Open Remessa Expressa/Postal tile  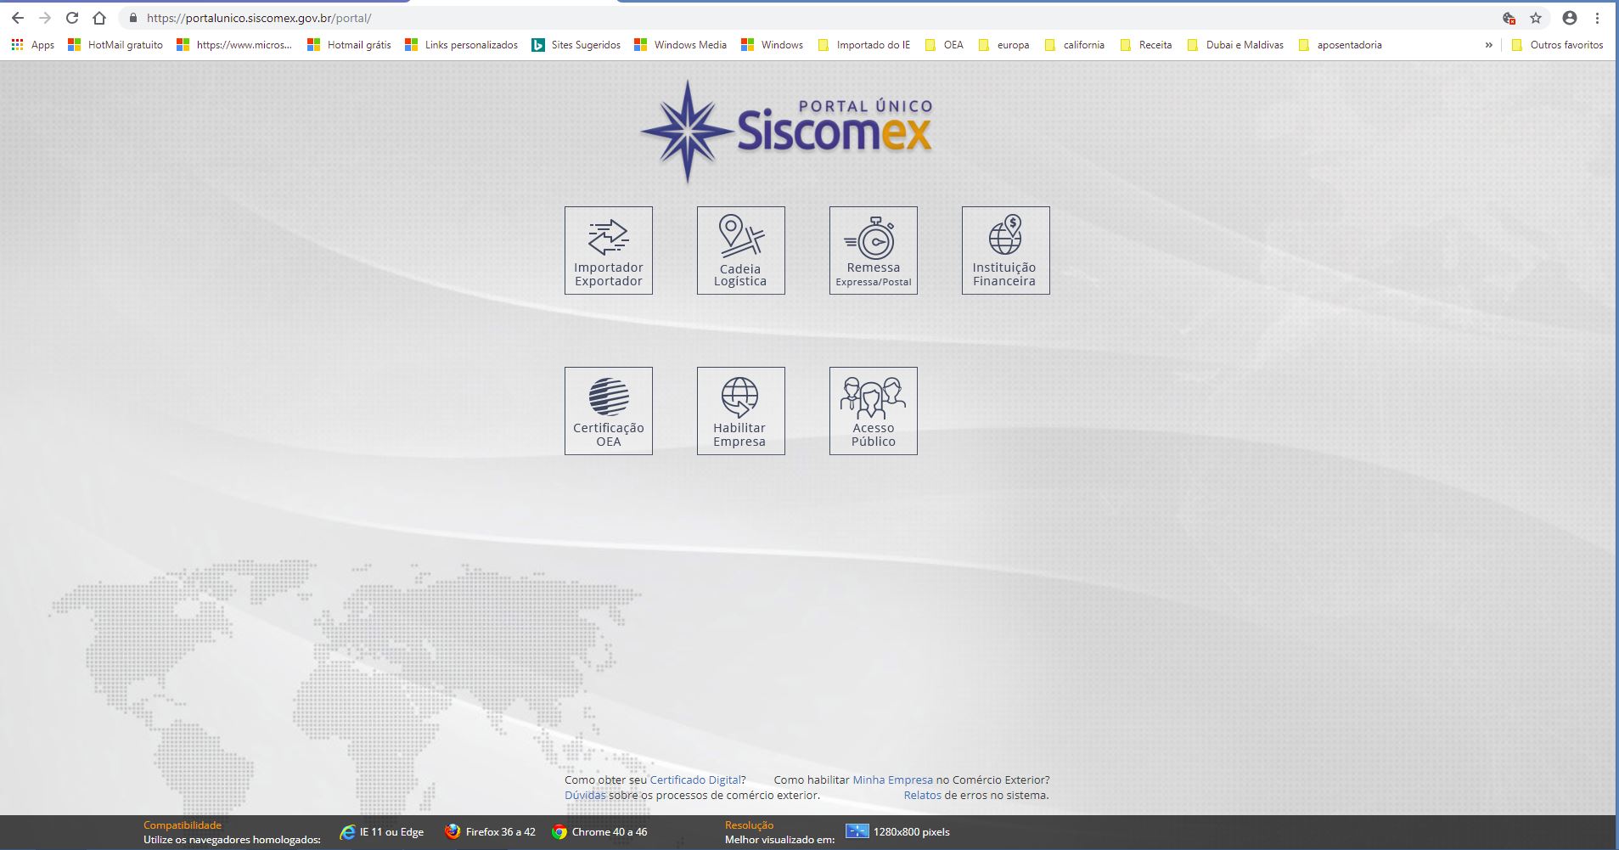point(873,250)
